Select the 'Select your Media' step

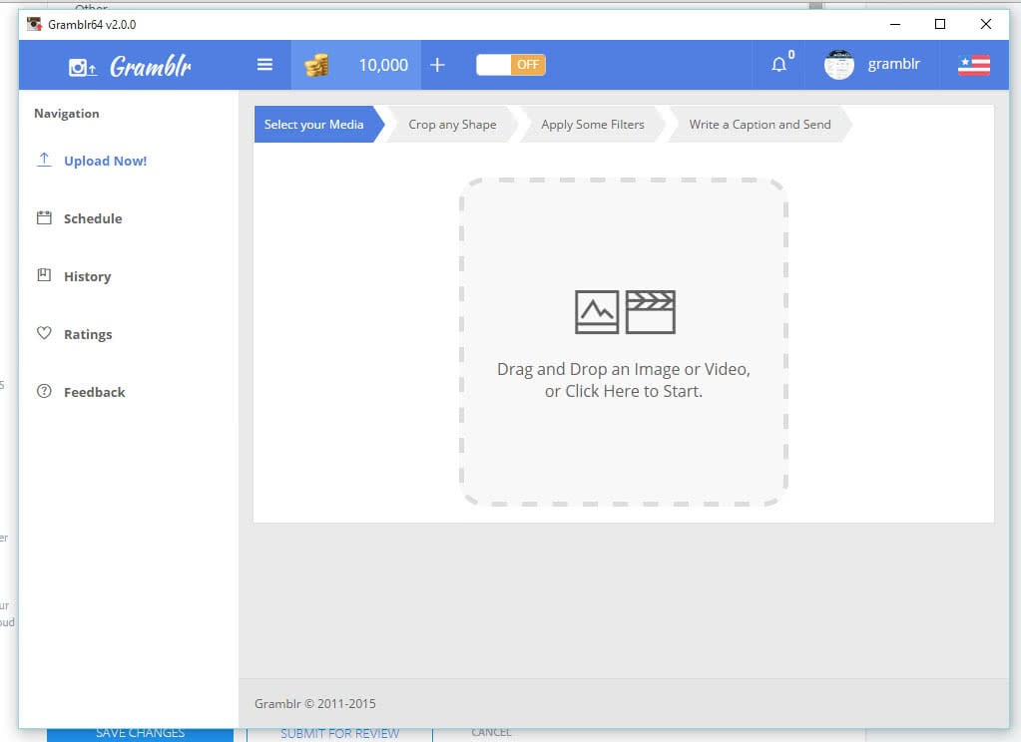[313, 125]
